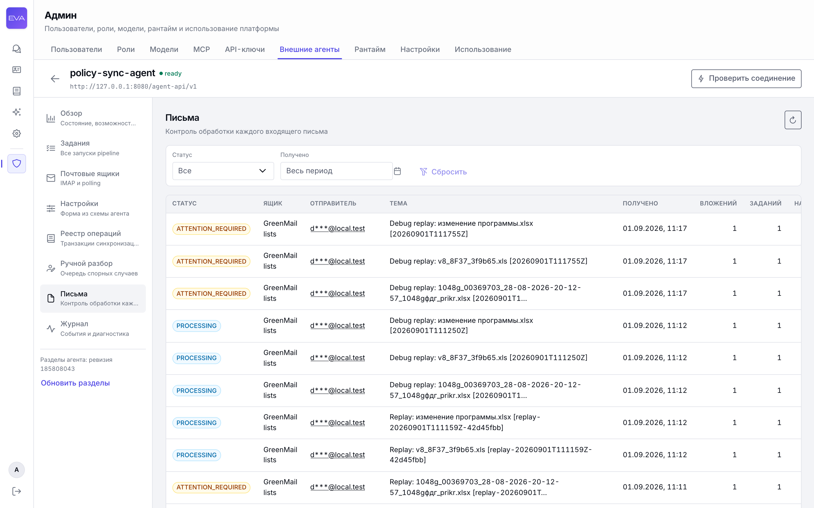Select the shield admin icon in left rail
The width and height of the screenshot is (814, 508).
click(16, 164)
